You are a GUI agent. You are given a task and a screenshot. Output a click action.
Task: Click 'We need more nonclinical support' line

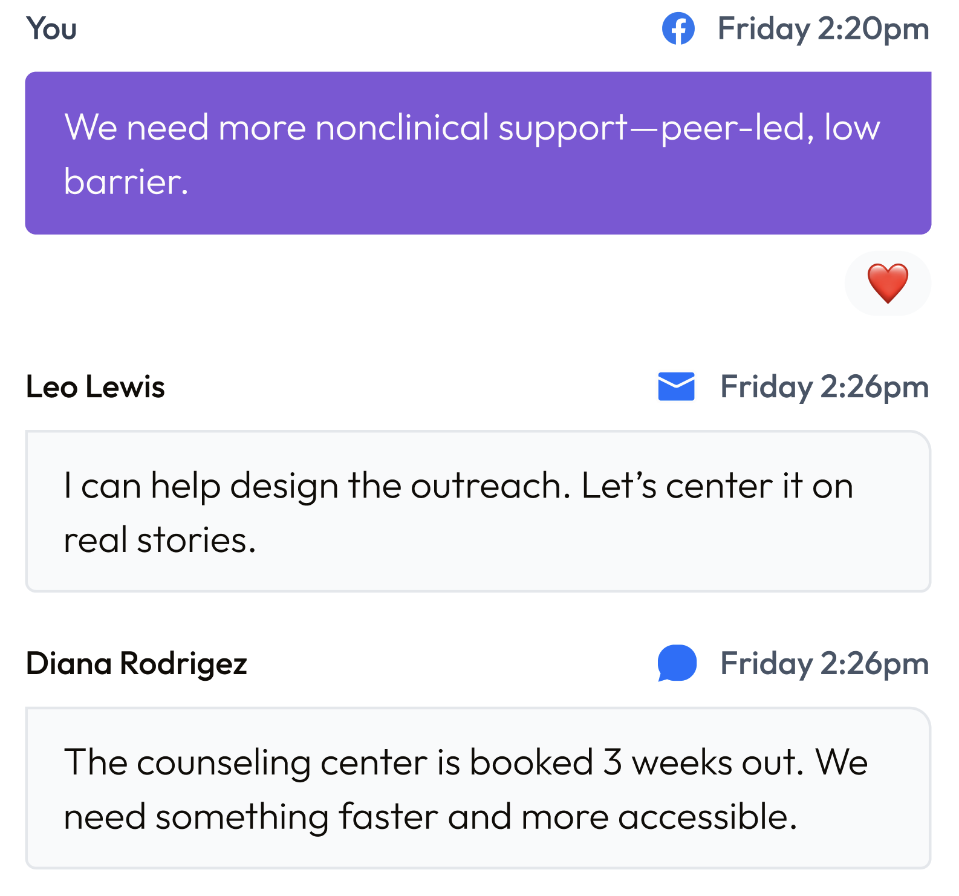(x=472, y=128)
